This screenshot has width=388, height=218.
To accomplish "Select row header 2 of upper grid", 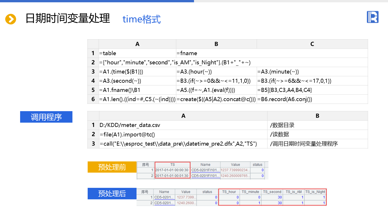I will click(93, 62).
